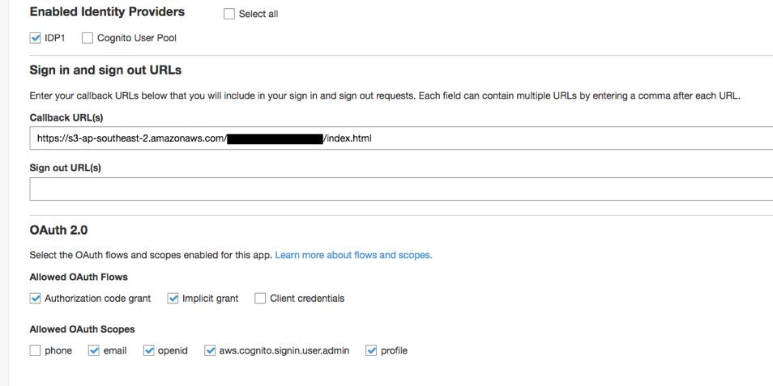Toggle the Implicit grant checkbox
Screen dimensions: 773x386
pos(173,299)
